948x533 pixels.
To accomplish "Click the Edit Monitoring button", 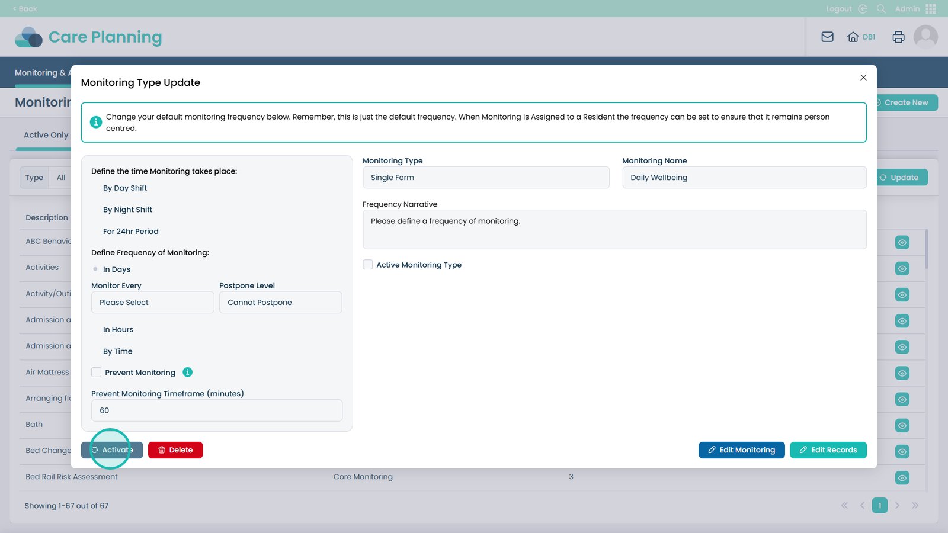I will [741, 450].
